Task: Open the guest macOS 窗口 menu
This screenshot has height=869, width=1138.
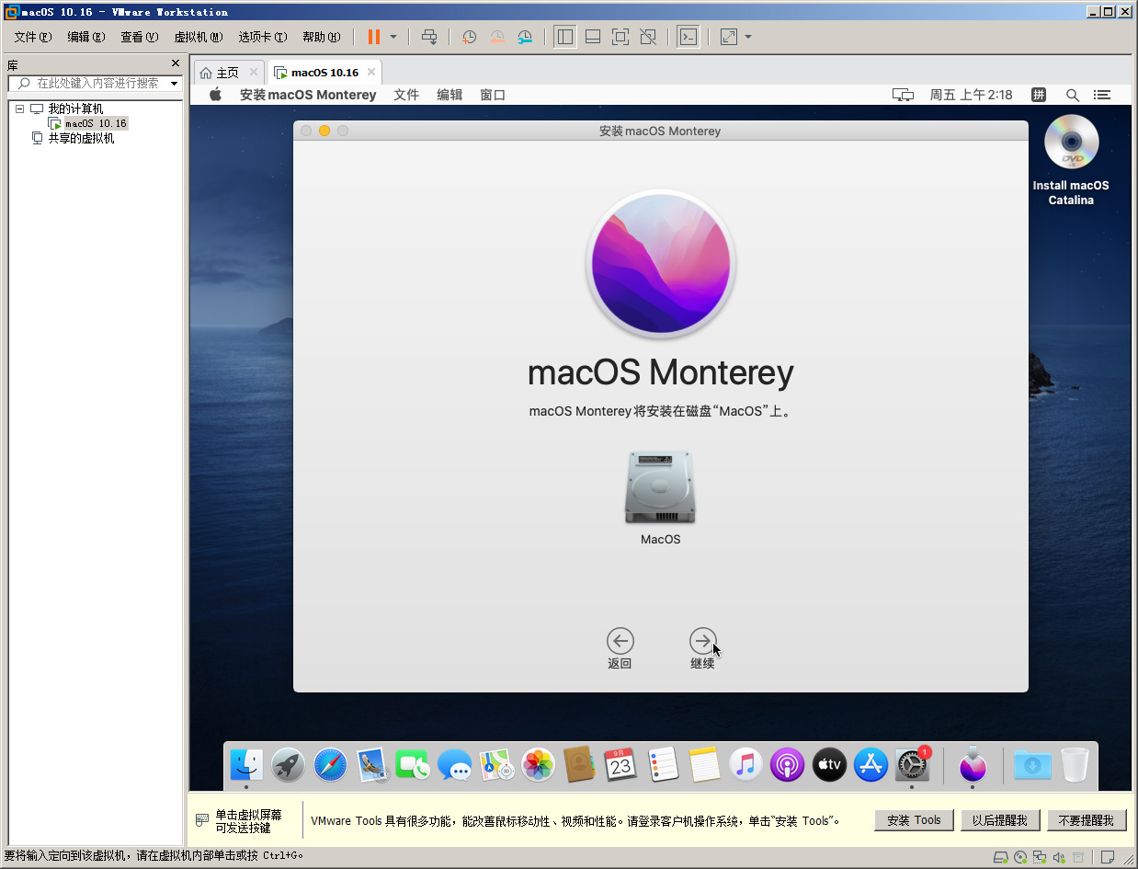Action: click(x=493, y=95)
